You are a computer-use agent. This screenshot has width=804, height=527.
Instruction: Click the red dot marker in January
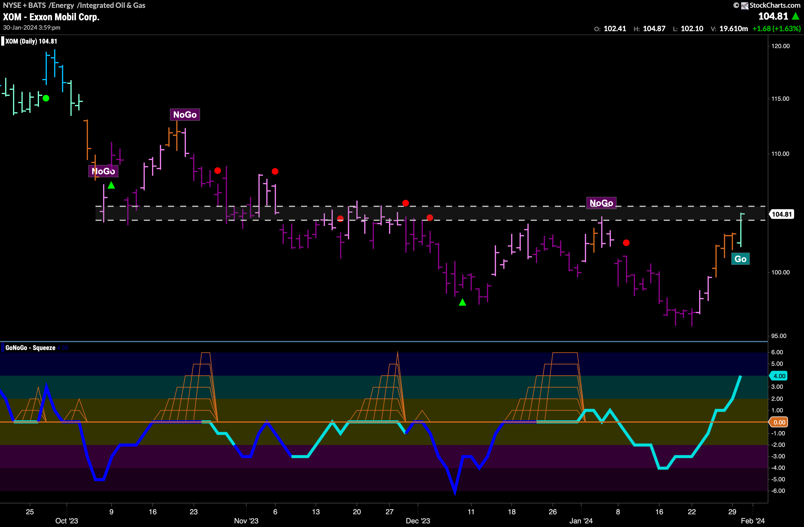pyautogui.click(x=626, y=243)
